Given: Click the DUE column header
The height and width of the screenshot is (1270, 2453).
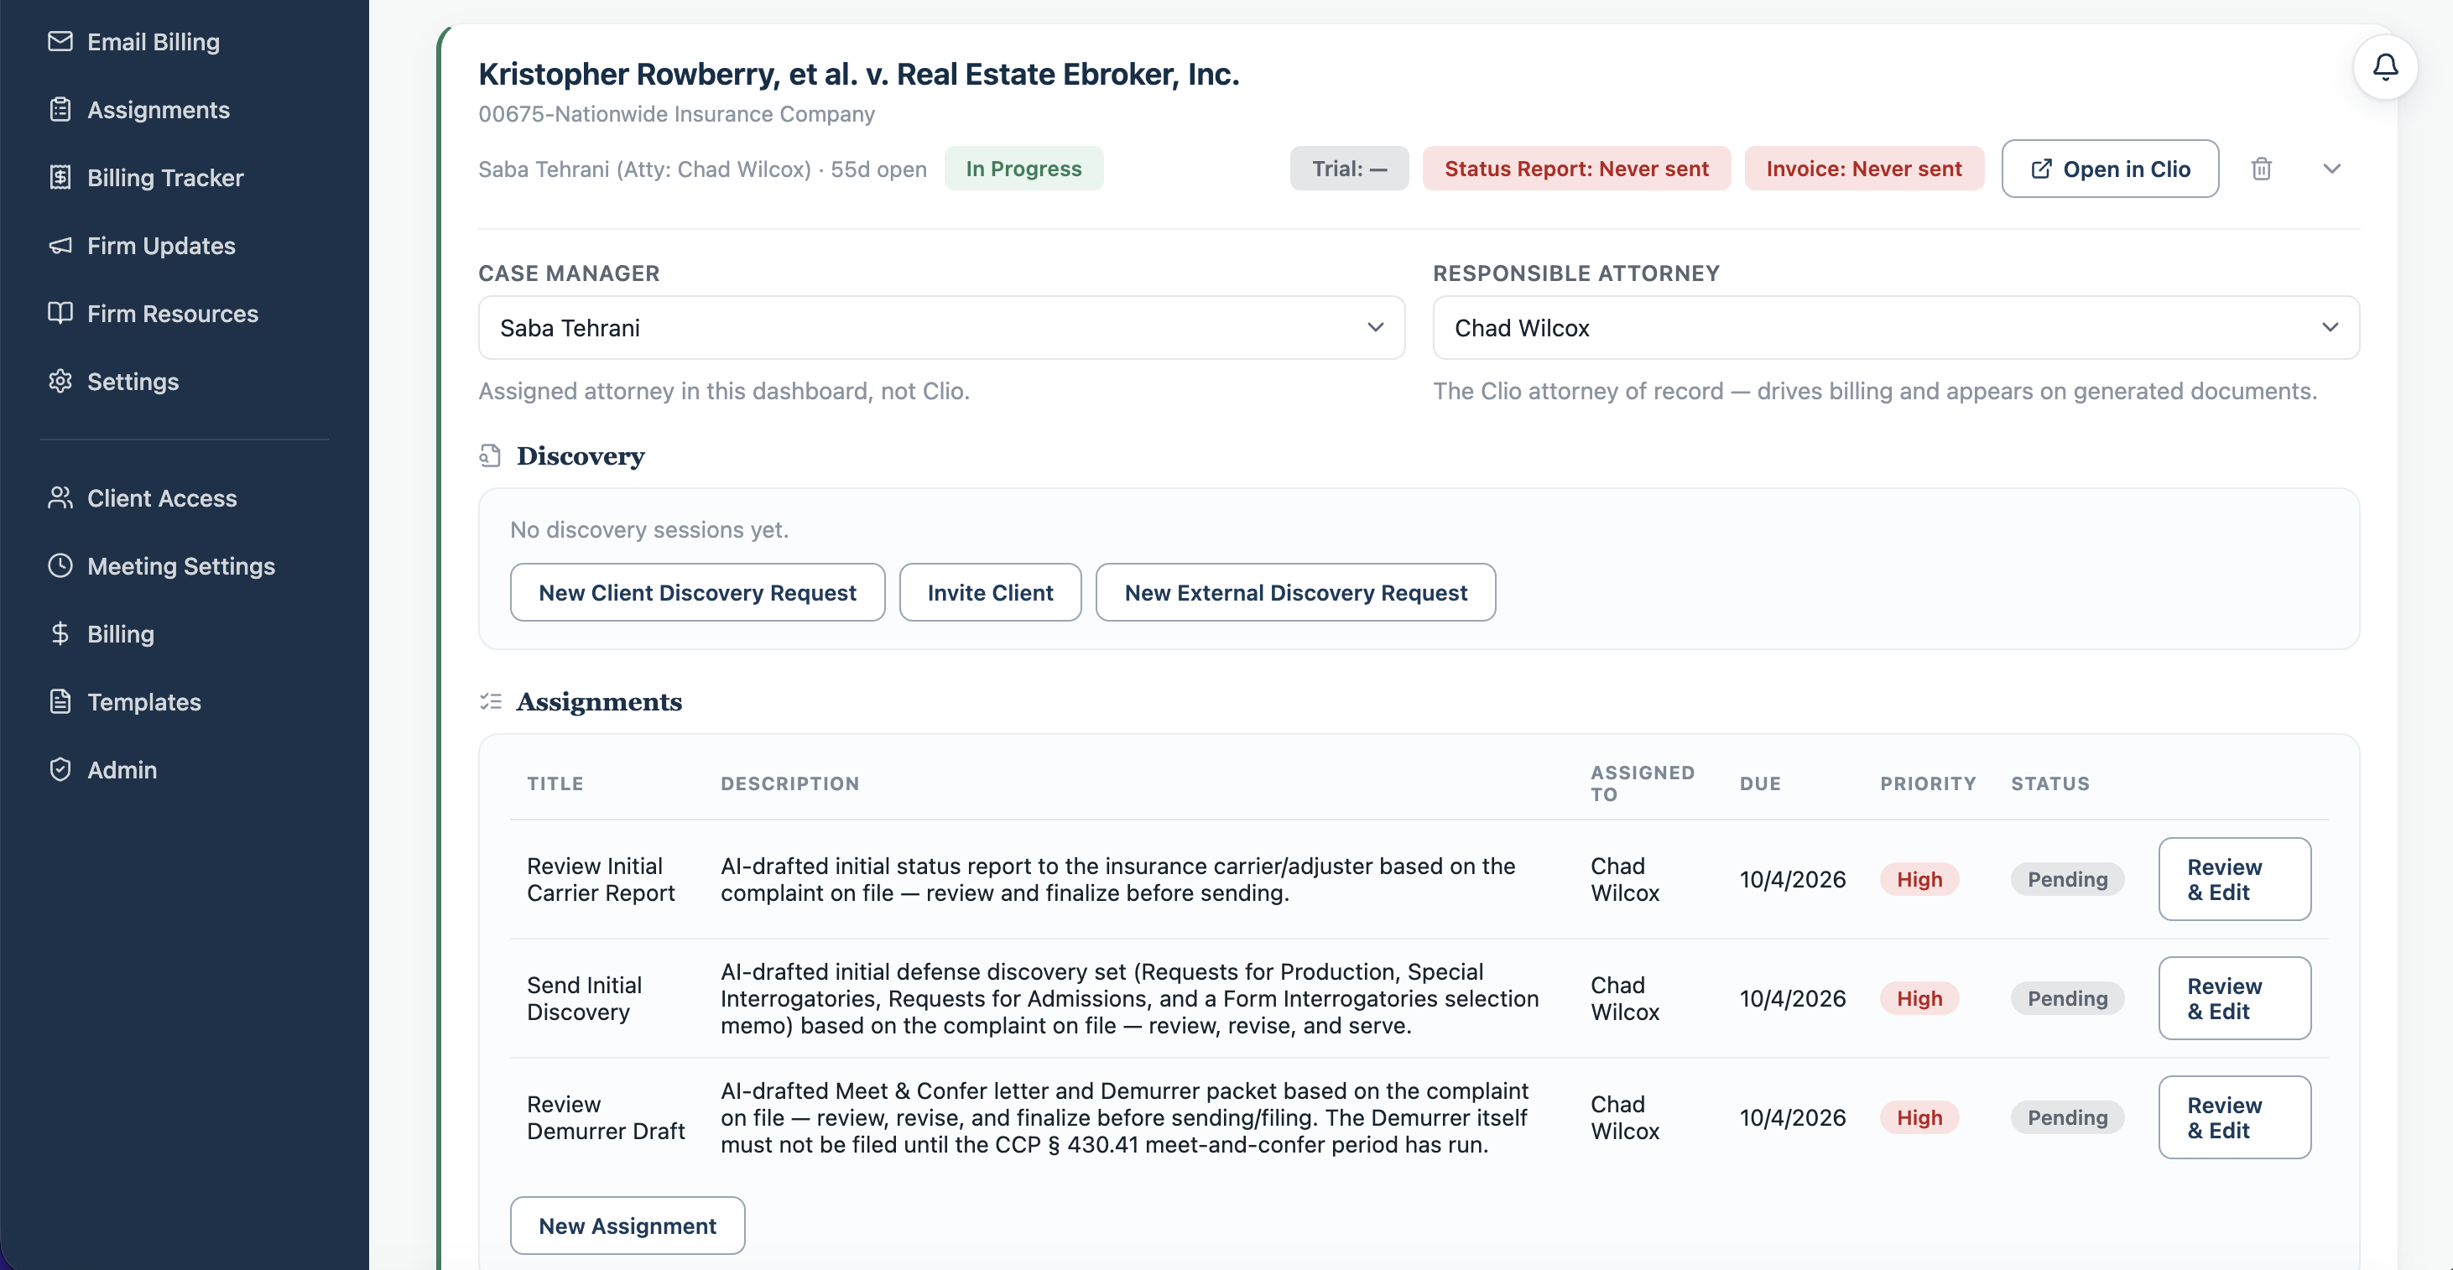Looking at the screenshot, I should (1760, 783).
